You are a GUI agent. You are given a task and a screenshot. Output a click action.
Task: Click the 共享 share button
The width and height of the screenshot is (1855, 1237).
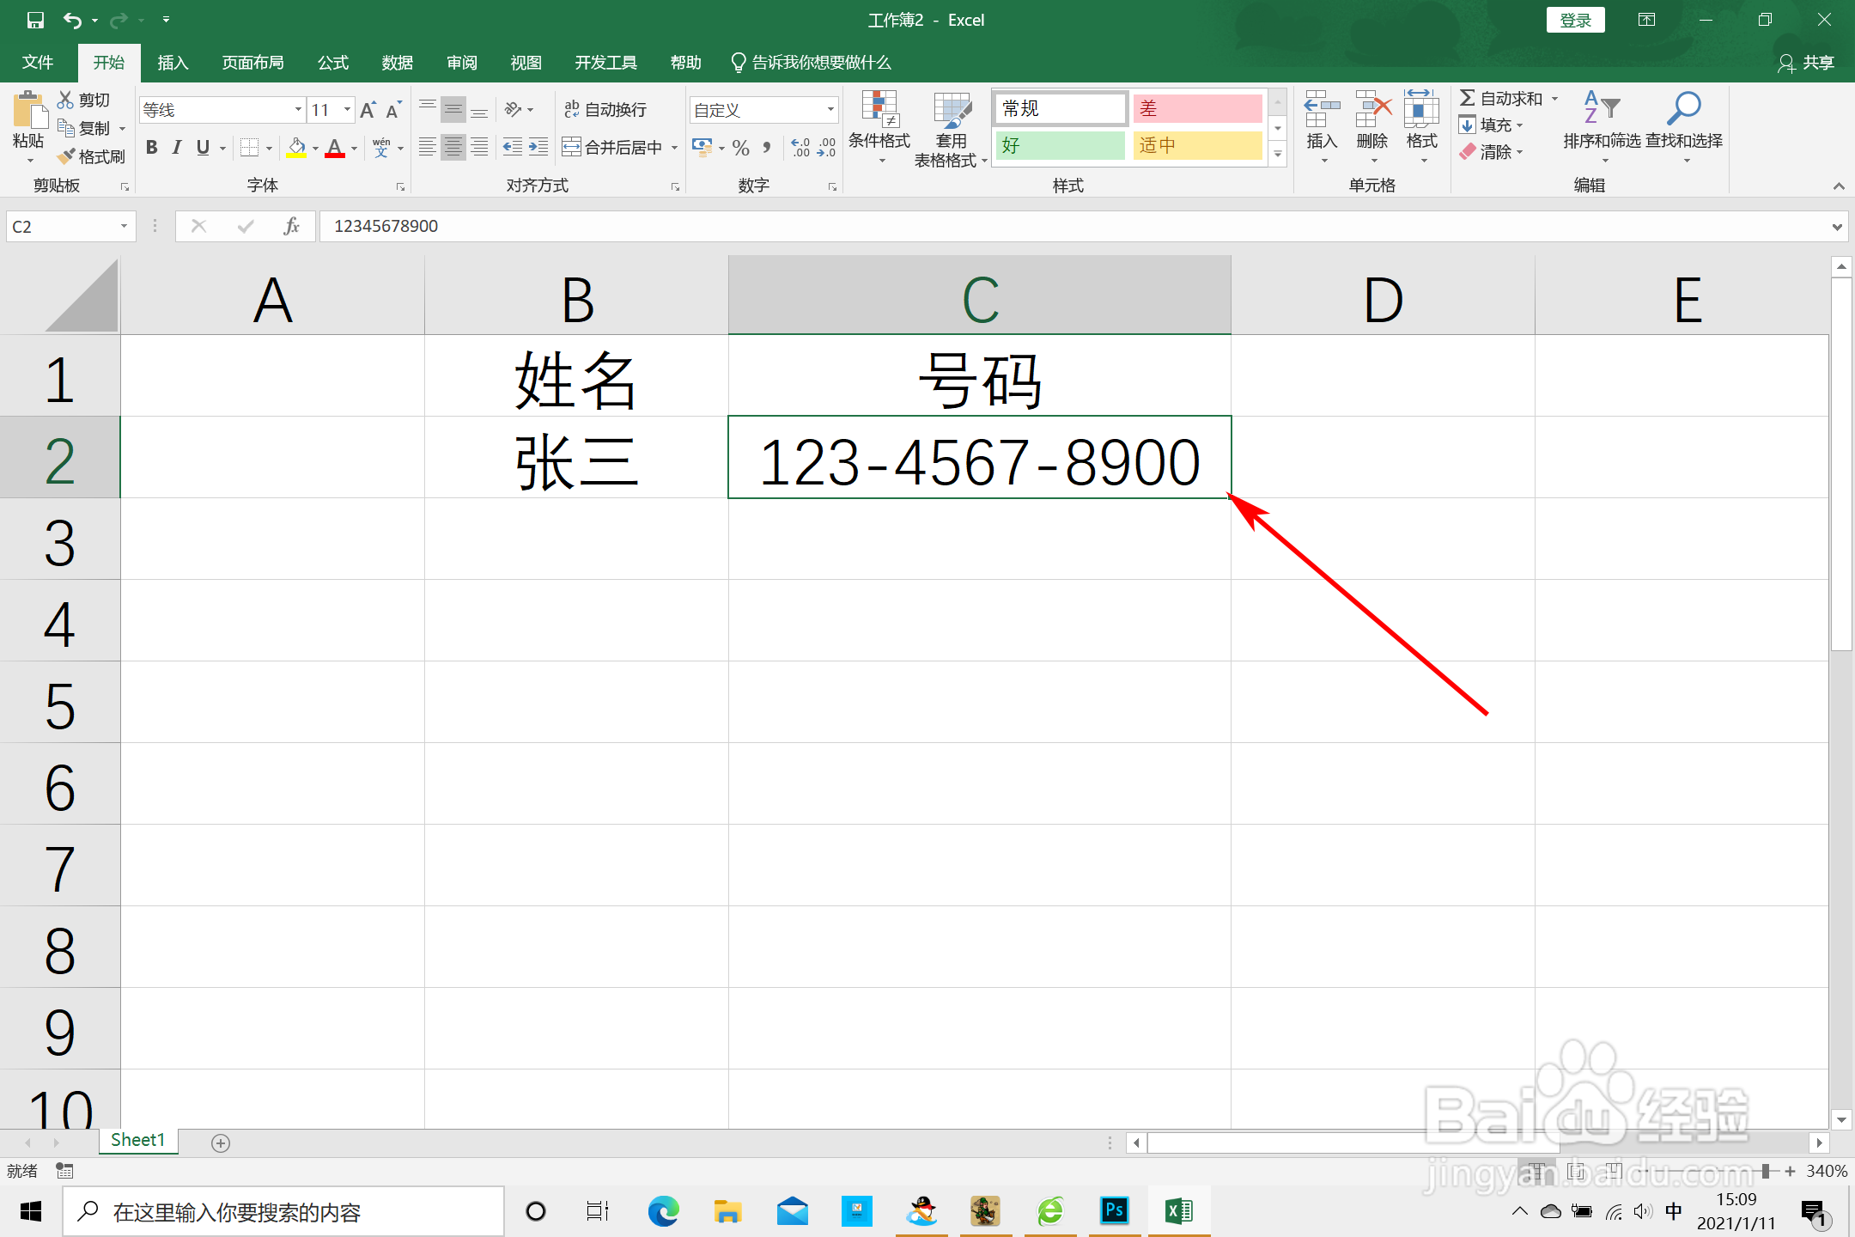click(x=1806, y=63)
